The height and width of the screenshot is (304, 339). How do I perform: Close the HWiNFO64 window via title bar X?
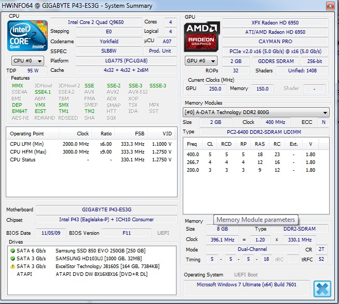330,6
